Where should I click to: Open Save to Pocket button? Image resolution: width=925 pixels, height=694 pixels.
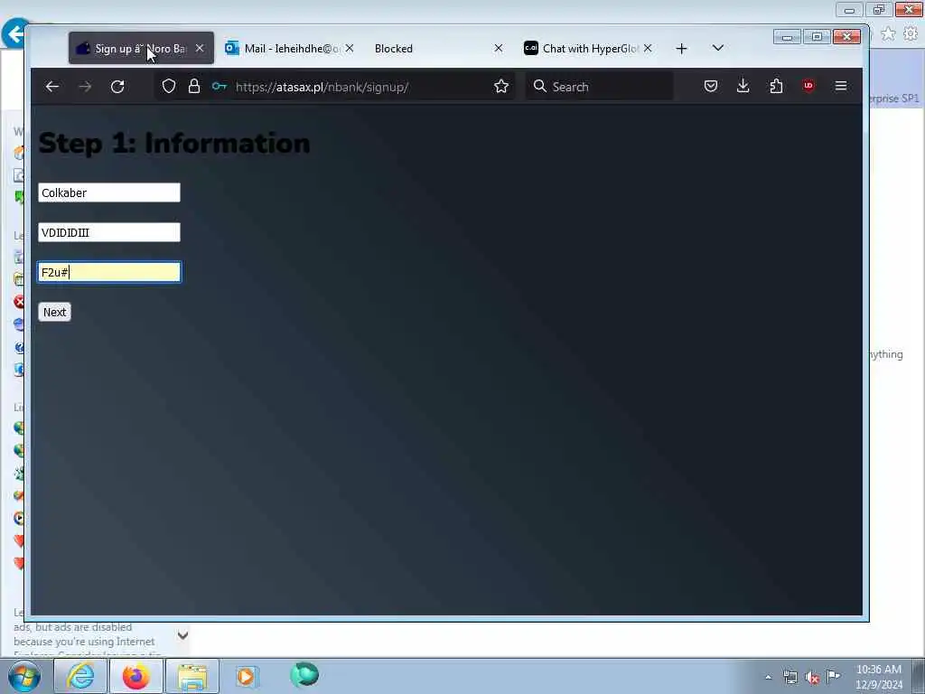click(x=711, y=86)
